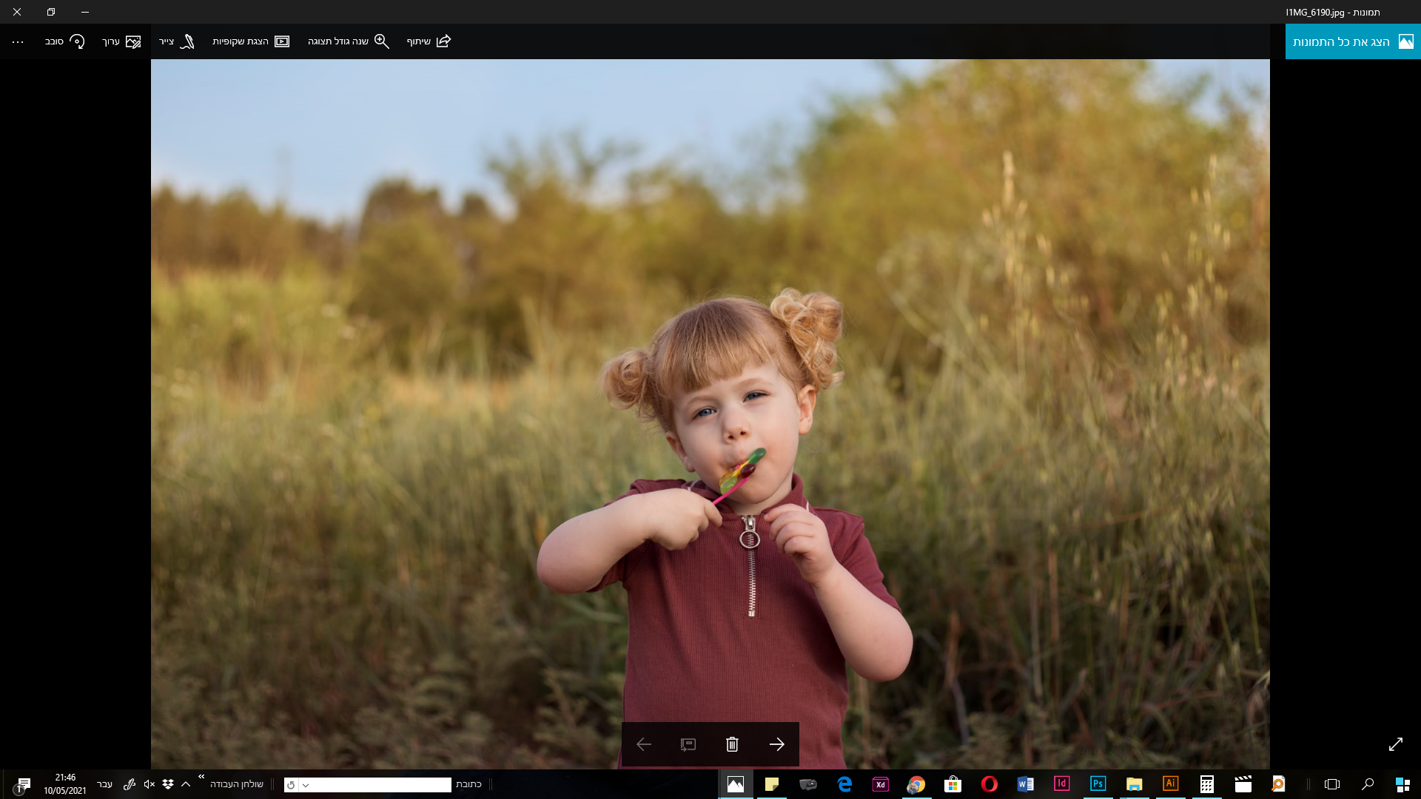Open the desktop (שולחן העבודה) toolbar menu

[x=236, y=784]
